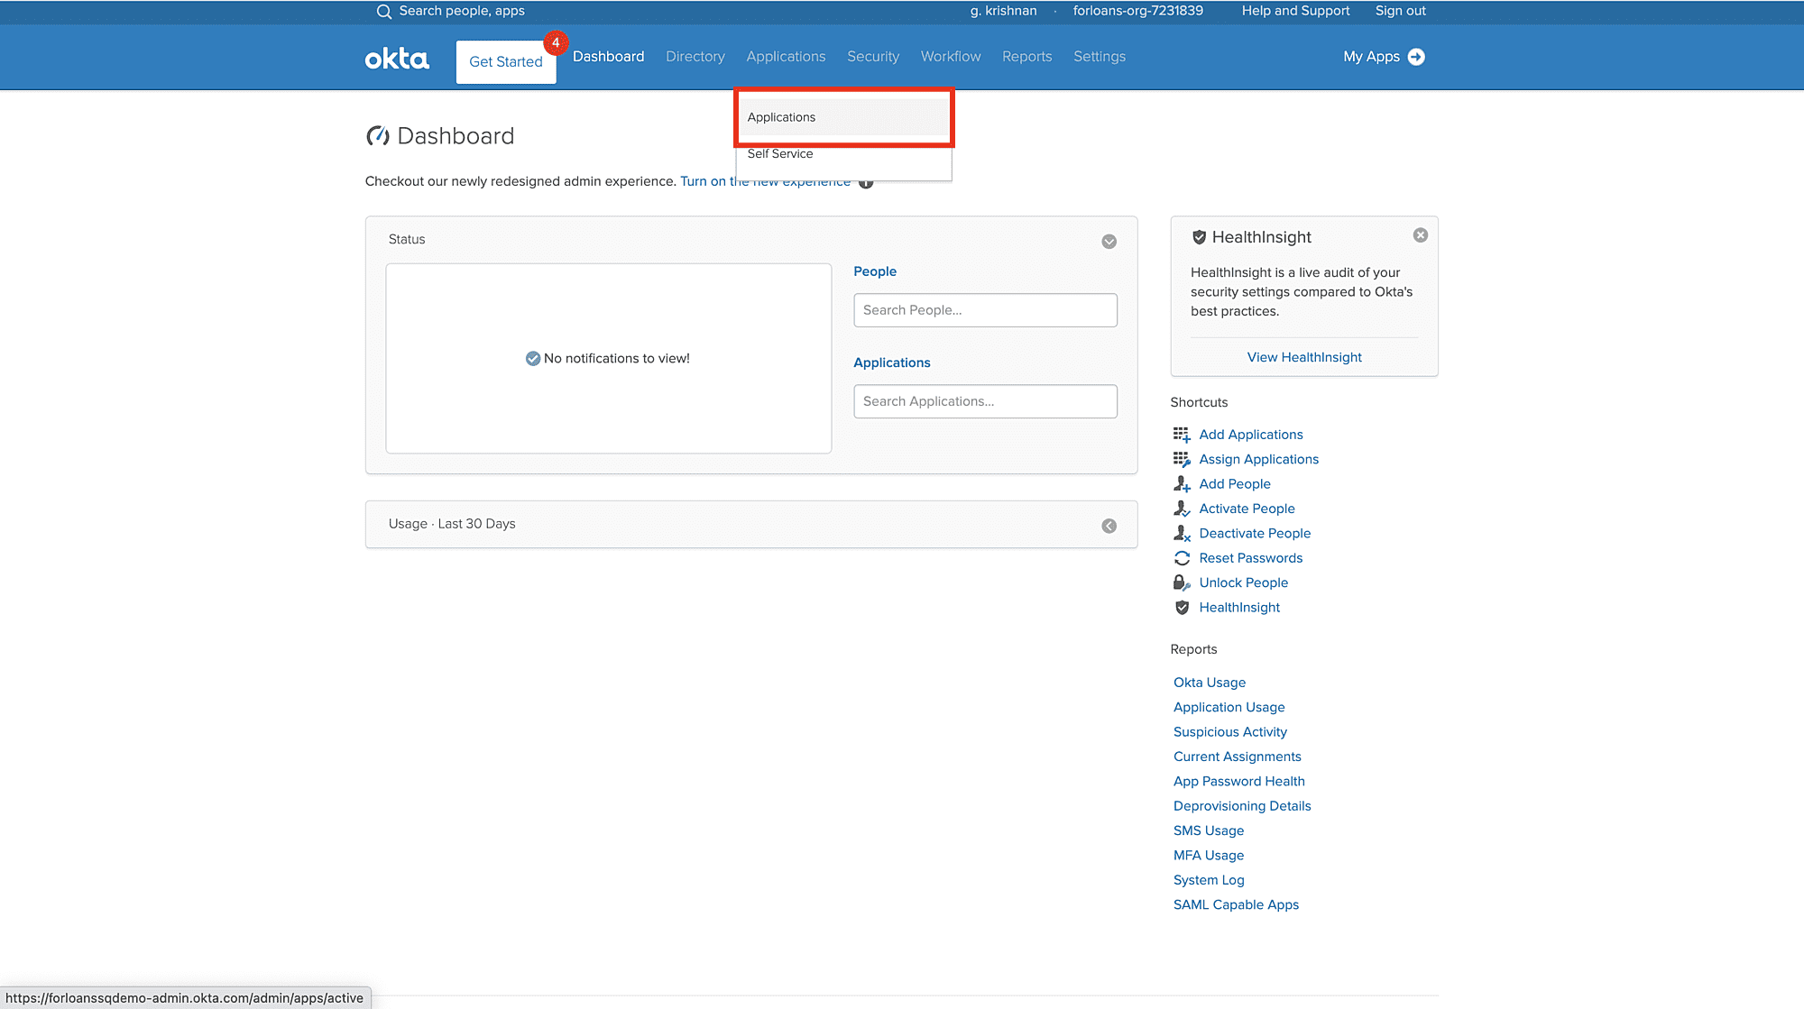Click the HealthInsight shield shortcut icon
This screenshot has width=1804, height=1009.
point(1182,608)
